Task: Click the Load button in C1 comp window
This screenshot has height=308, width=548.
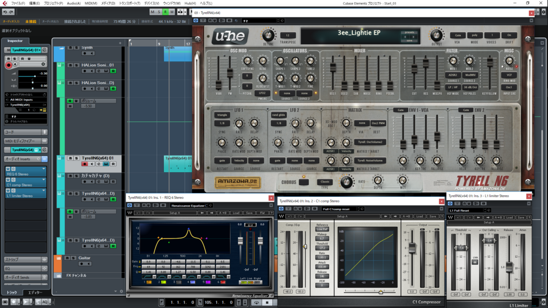Action: [420, 217]
